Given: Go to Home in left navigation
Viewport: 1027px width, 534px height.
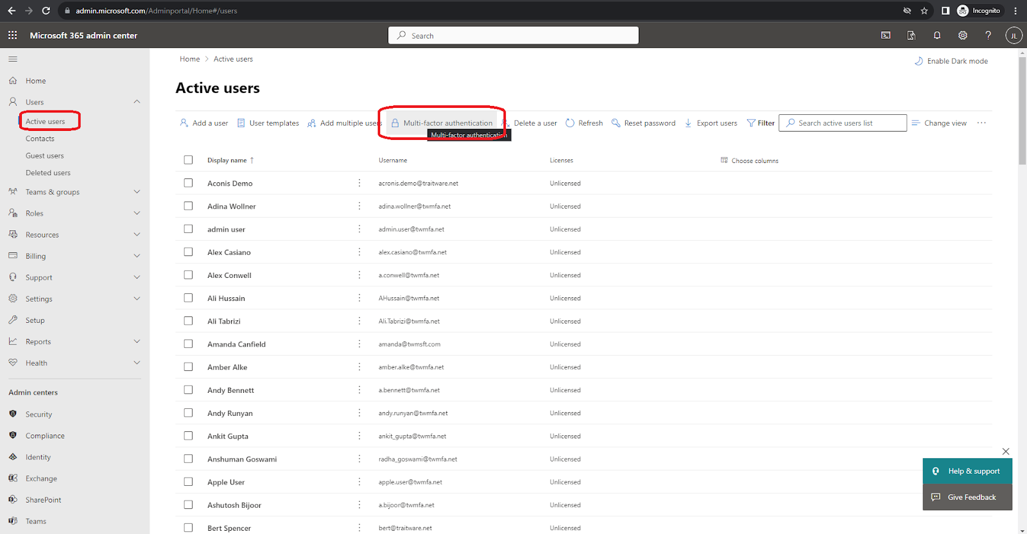Looking at the screenshot, I should [35, 81].
